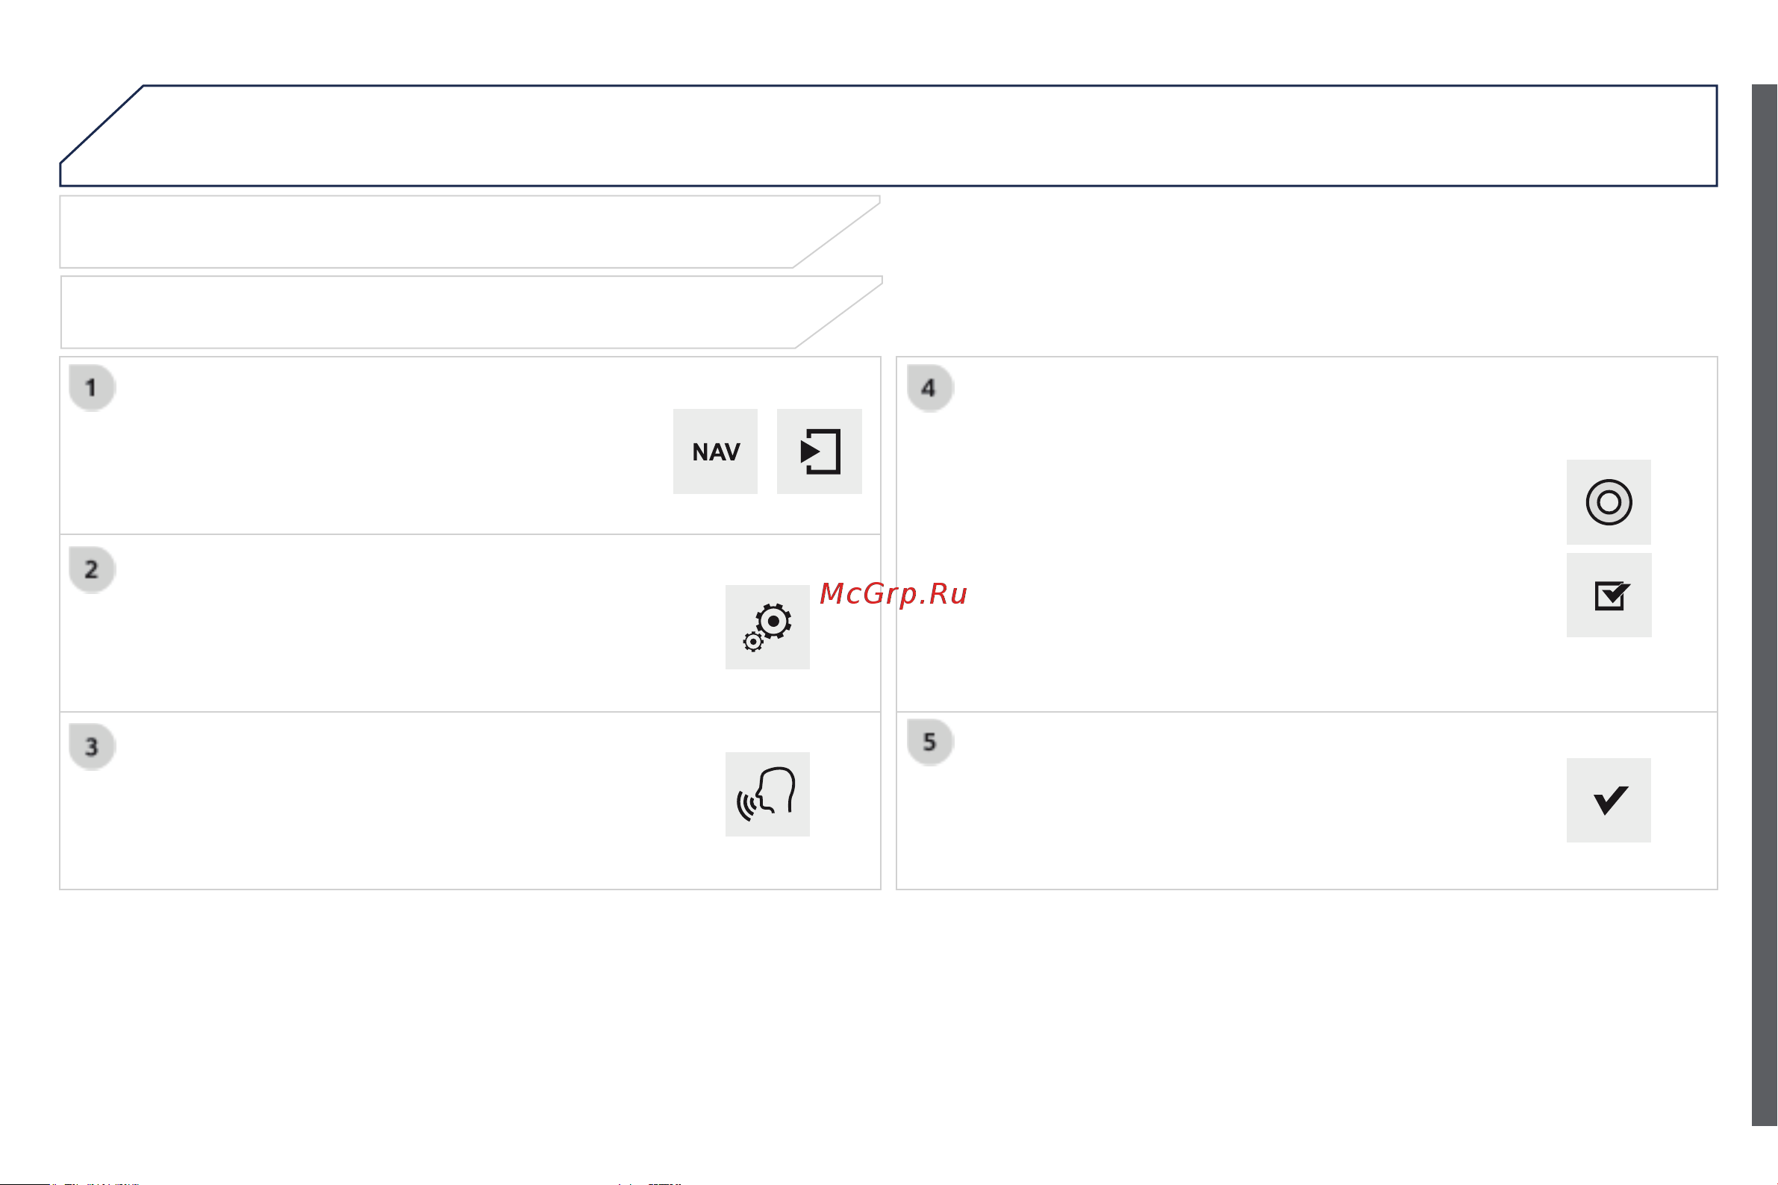The height and width of the screenshot is (1185, 1778).
Task: Select the circular radio button icon
Action: point(1608,501)
